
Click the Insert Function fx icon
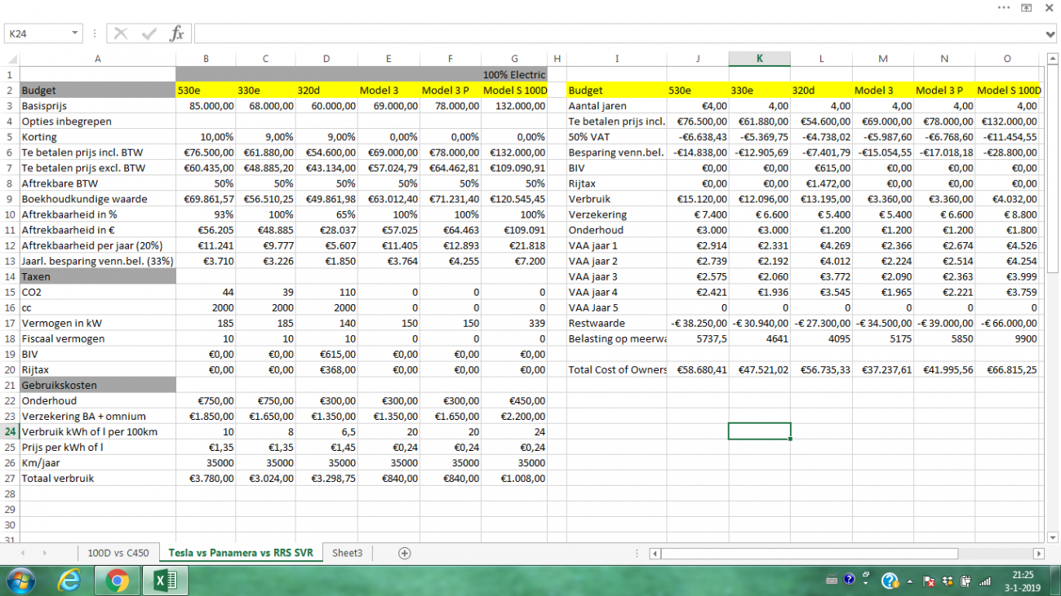pyautogui.click(x=176, y=33)
